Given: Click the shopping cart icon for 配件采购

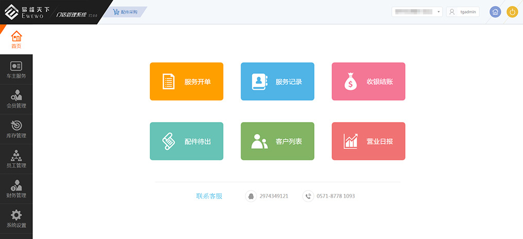Looking at the screenshot, I should (116, 12).
